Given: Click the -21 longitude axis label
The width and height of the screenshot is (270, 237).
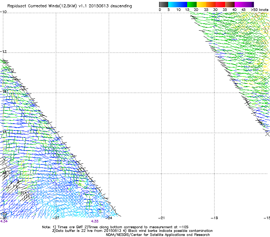Looking at the screenshot, I should point(161,218).
